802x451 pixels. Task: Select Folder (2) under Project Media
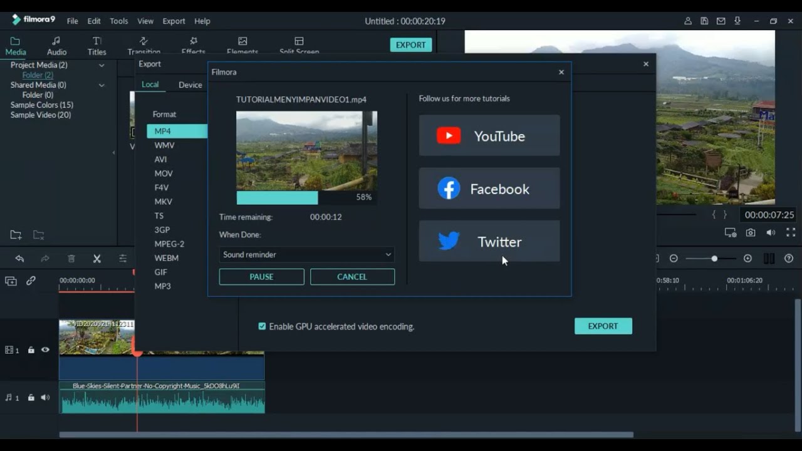pyautogui.click(x=38, y=75)
